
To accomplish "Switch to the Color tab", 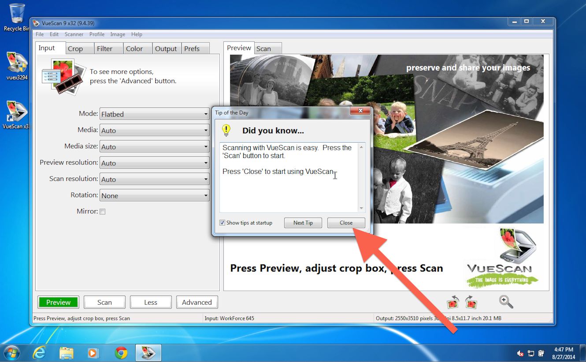I will click(x=138, y=48).
